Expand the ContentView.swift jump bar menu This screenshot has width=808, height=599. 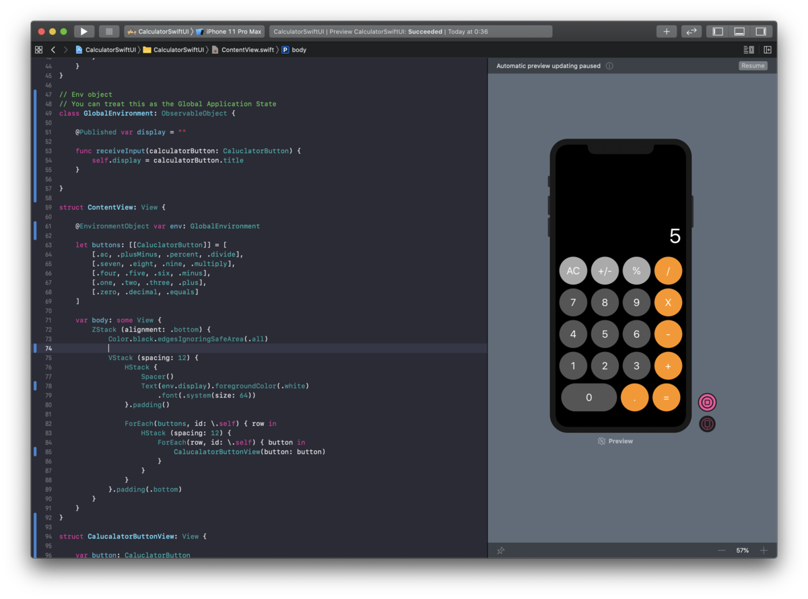coord(246,49)
